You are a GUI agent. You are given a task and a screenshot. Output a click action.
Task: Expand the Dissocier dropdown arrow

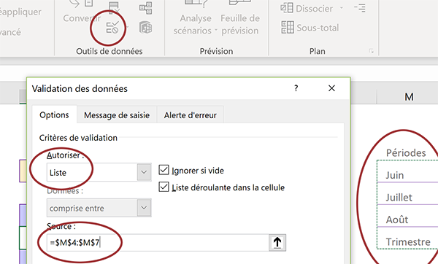[342, 8]
